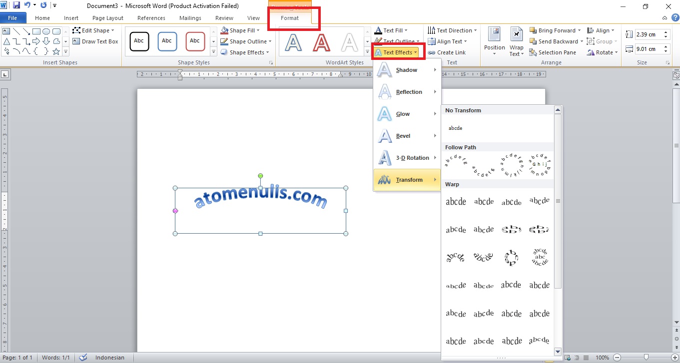Choose the blue outlined WordArt A style

coord(293,42)
